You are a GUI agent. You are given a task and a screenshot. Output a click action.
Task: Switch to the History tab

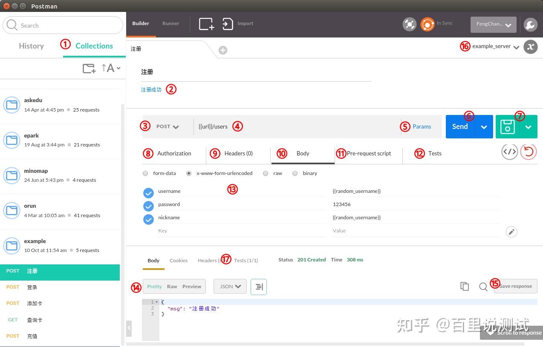(31, 46)
